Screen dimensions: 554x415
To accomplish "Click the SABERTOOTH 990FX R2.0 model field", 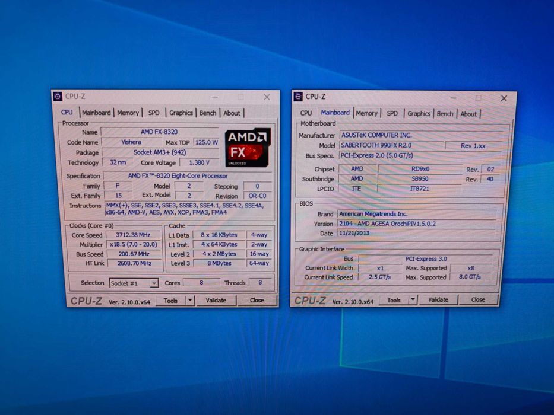I will (x=391, y=145).
